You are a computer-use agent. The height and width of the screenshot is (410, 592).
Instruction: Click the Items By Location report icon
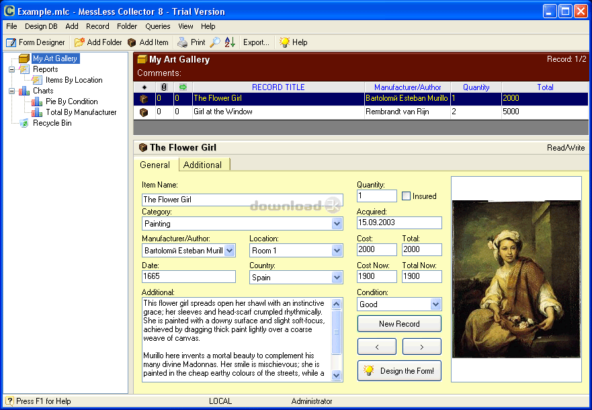pyautogui.click(x=37, y=80)
